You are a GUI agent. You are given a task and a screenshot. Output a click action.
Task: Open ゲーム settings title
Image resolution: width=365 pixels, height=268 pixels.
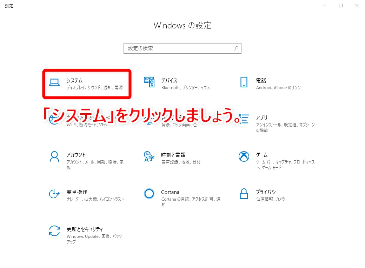pos(262,155)
